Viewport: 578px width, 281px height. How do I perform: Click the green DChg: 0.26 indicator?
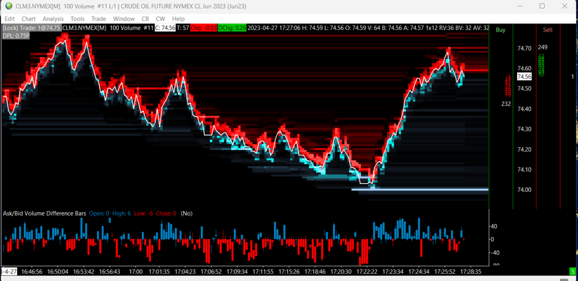click(x=232, y=28)
